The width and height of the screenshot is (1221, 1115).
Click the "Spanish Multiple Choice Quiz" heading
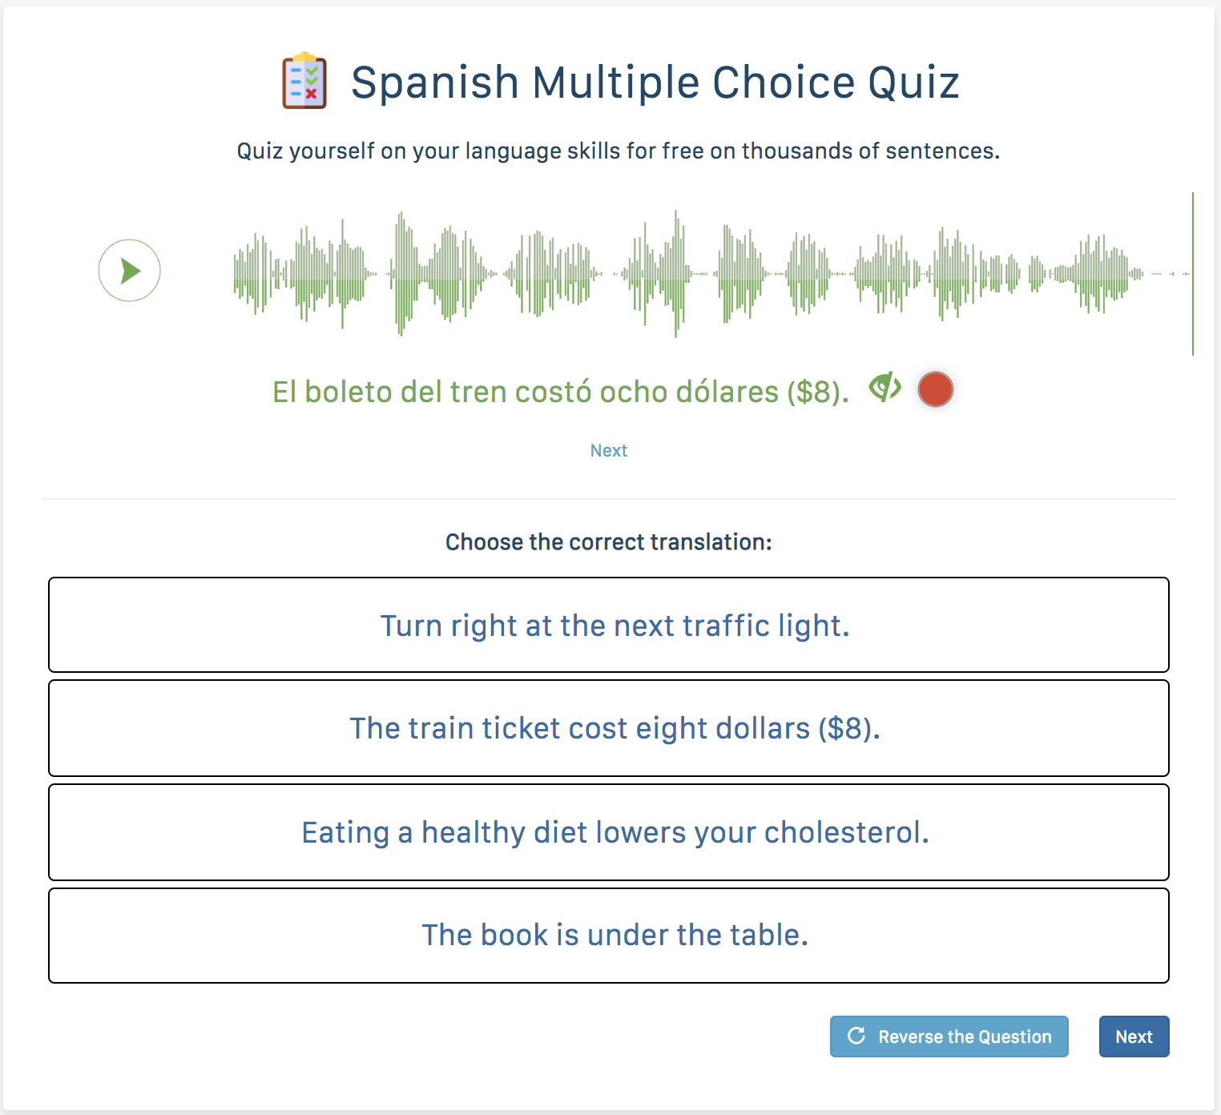click(x=655, y=83)
